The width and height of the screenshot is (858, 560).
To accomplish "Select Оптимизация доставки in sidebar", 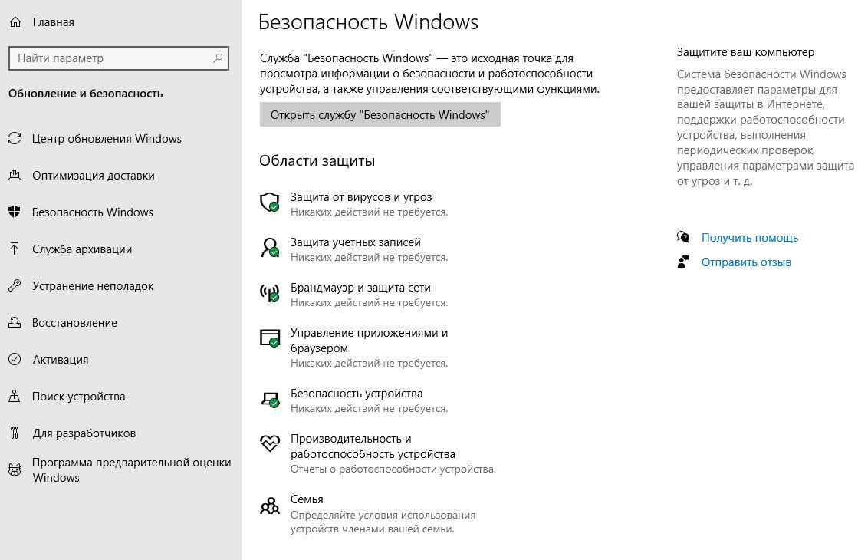I will pyautogui.click(x=93, y=176).
